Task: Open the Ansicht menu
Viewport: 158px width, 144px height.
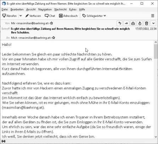Action: coord(31,10)
